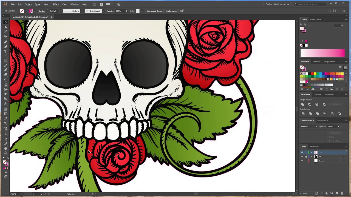This screenshot has width=351, height=197.
Task: Click the Document Setup button
Action: click(x=154, y=11)
